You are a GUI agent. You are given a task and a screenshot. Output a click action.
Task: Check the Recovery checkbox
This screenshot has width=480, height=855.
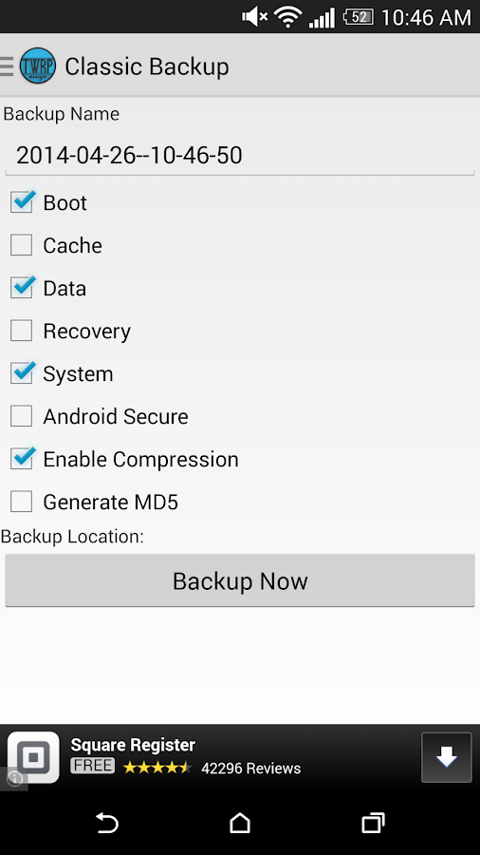tap(22, 331)
